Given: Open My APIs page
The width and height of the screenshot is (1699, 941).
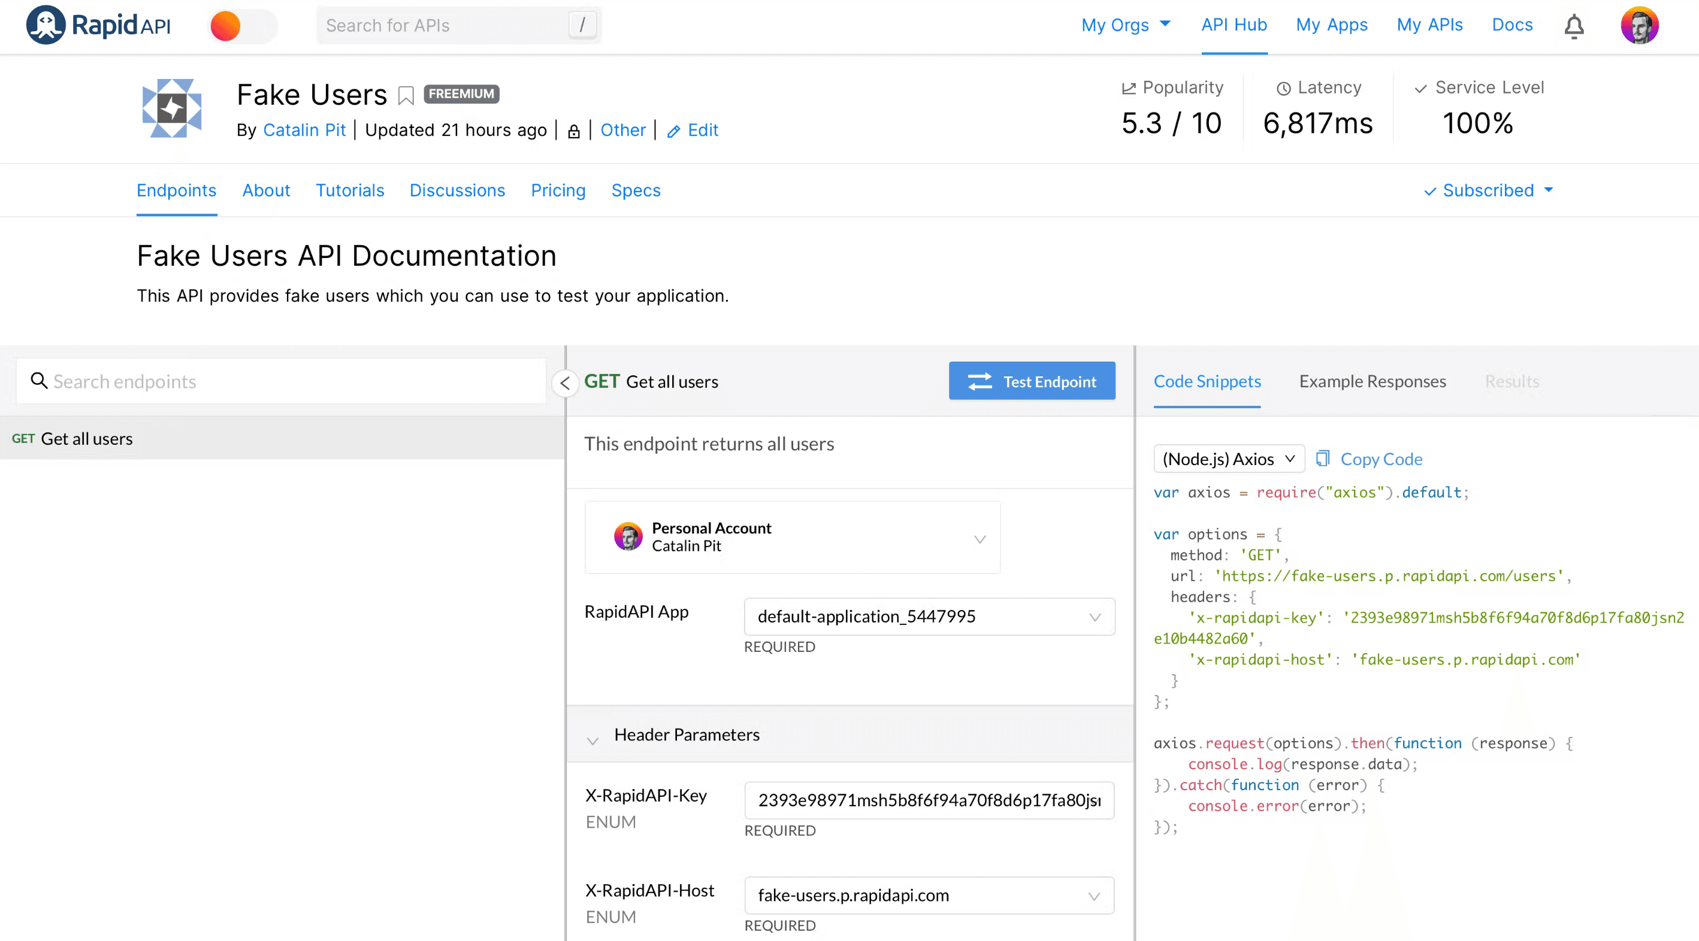Looking at the screenshot, I should click(x=1429, y=25).
